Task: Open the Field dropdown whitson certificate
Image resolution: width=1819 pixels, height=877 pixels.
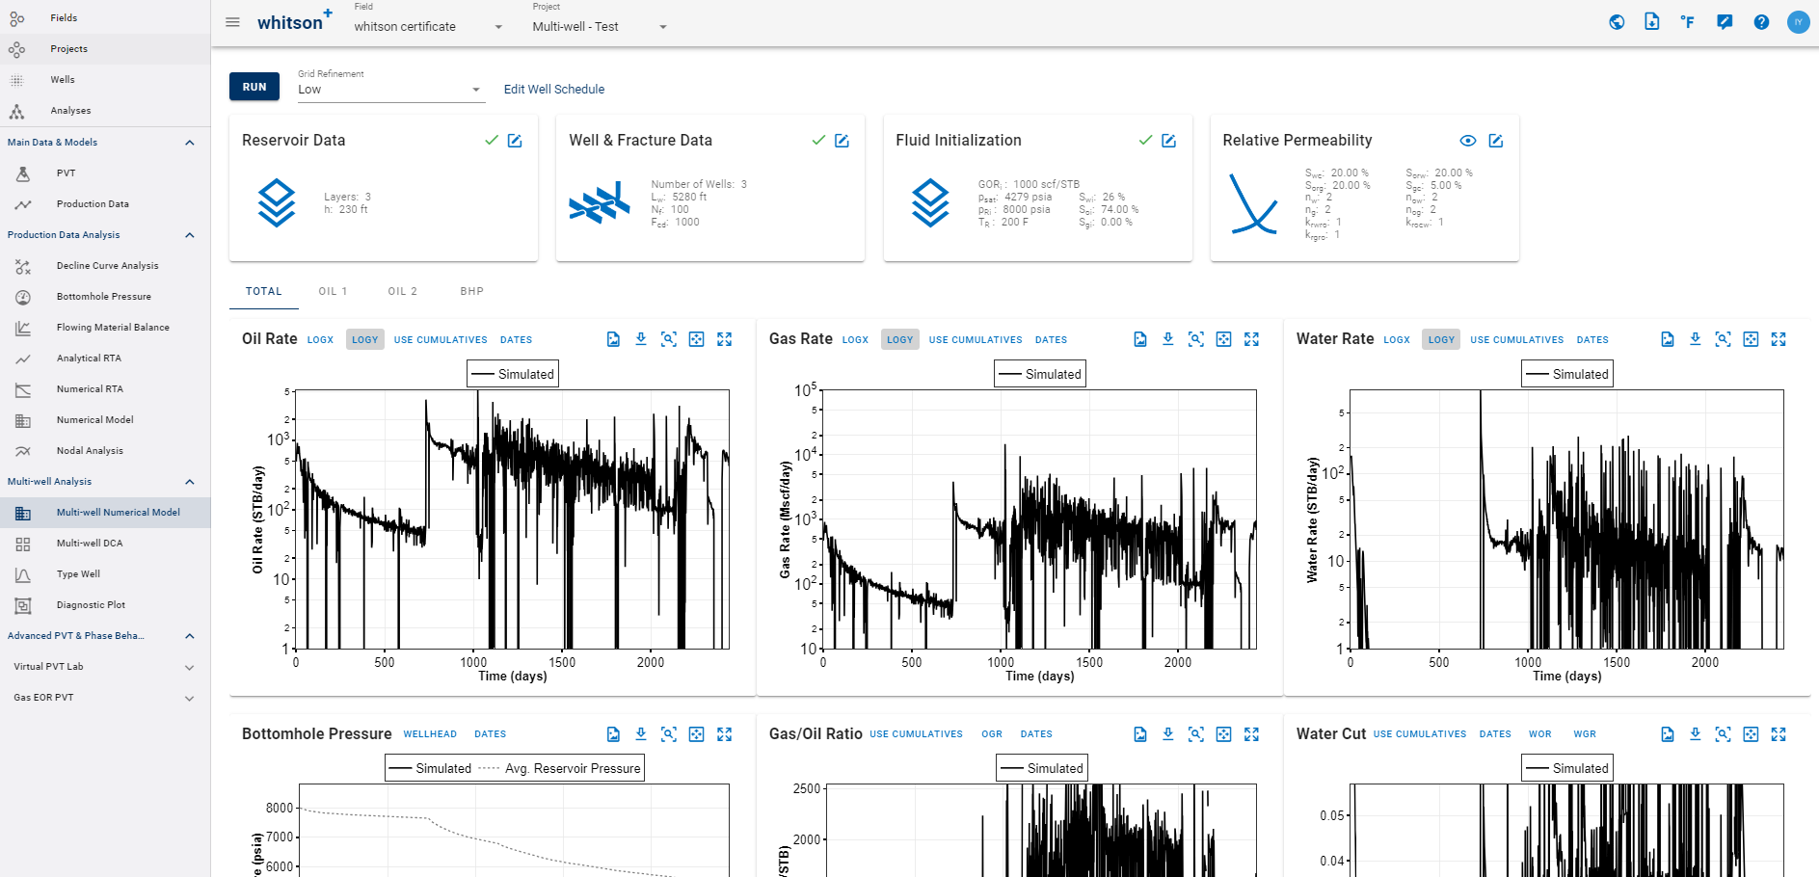Action: pyautogui.click(x=428, y=26)
